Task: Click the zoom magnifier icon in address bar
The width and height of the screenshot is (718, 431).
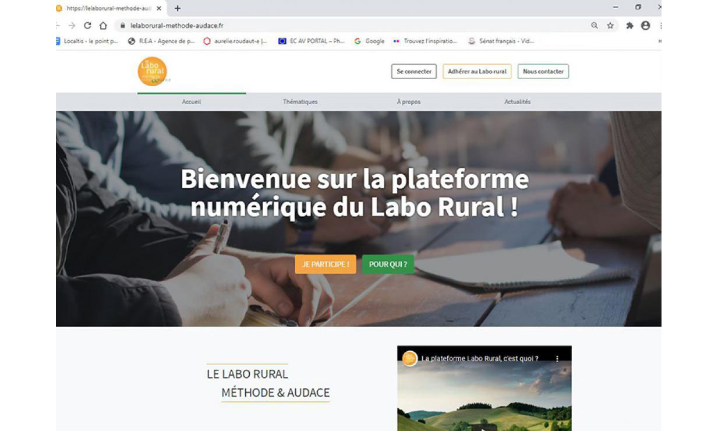Action: [595, 26]
